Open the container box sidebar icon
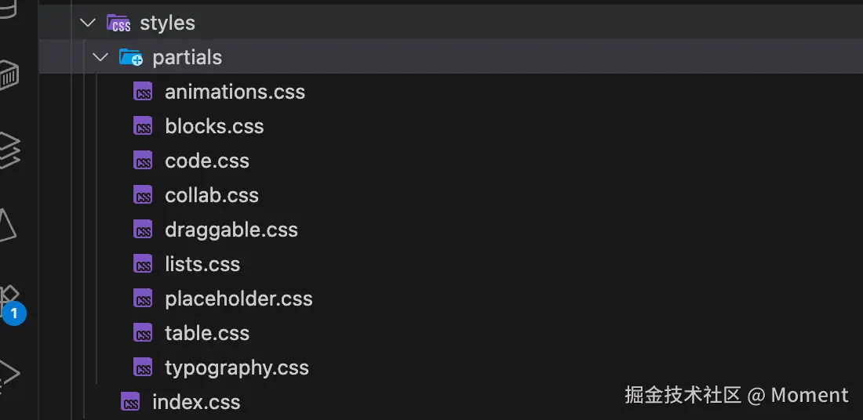 click(8, 76)
